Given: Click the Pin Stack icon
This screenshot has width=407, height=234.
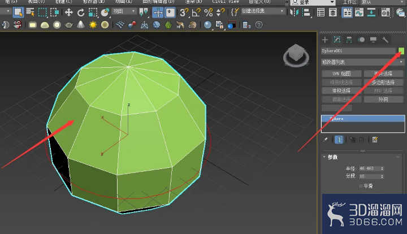Looking at the screenshot, I should pyautogui.click(x=325, y=140).
